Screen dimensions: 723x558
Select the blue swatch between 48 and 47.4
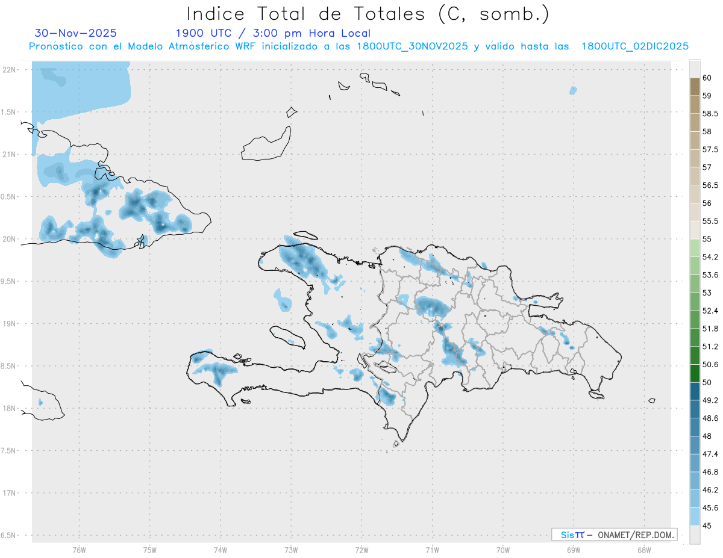coord(695,445)
